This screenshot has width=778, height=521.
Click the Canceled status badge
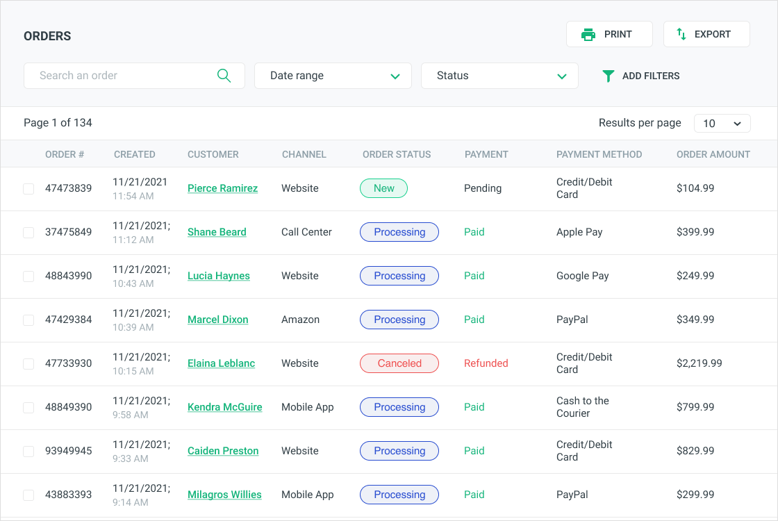tap(399, 363)
